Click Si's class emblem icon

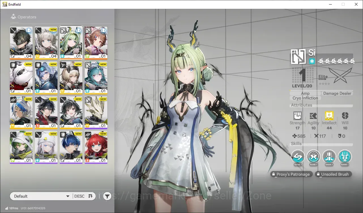298,57
